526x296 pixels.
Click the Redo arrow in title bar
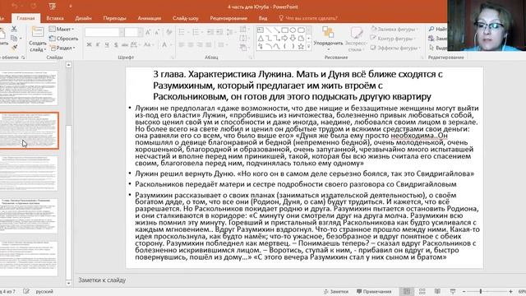coord(34,7)
